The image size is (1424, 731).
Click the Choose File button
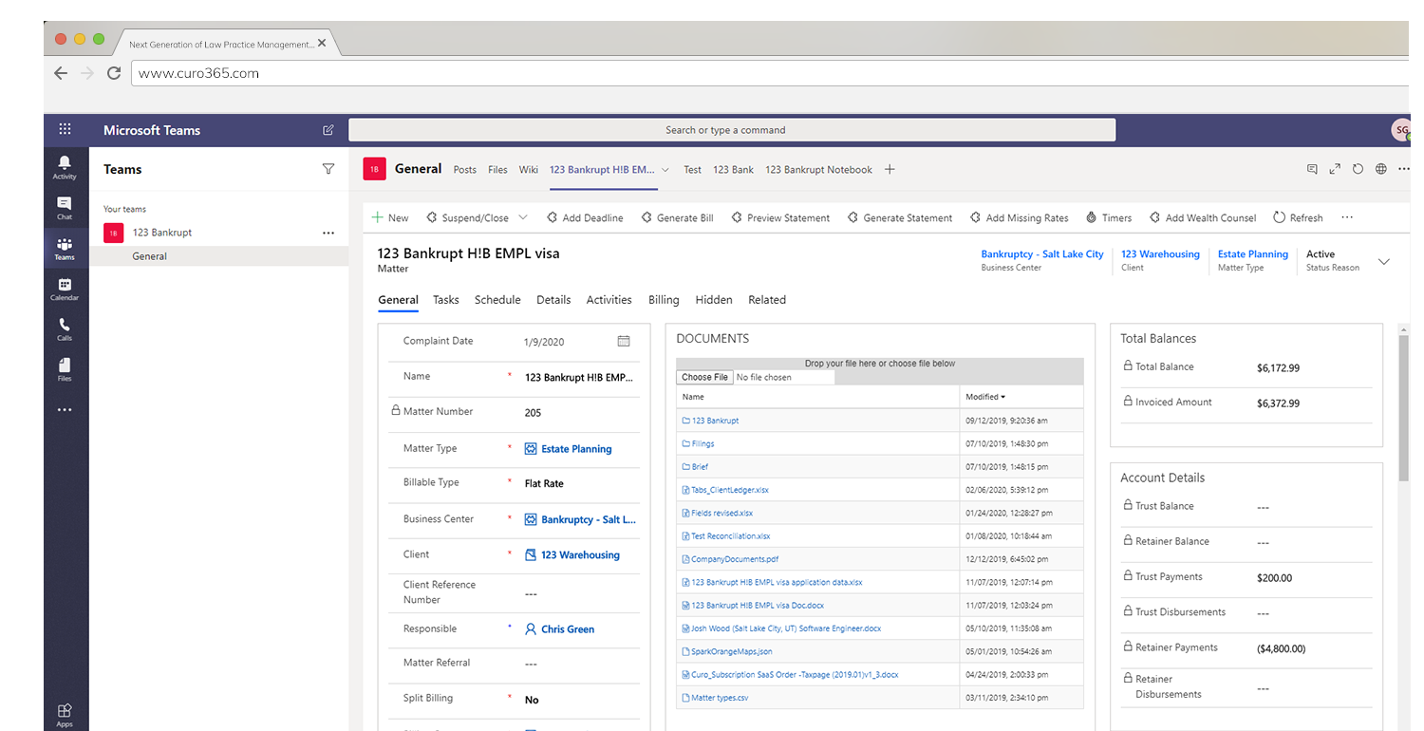pos(704,377)
